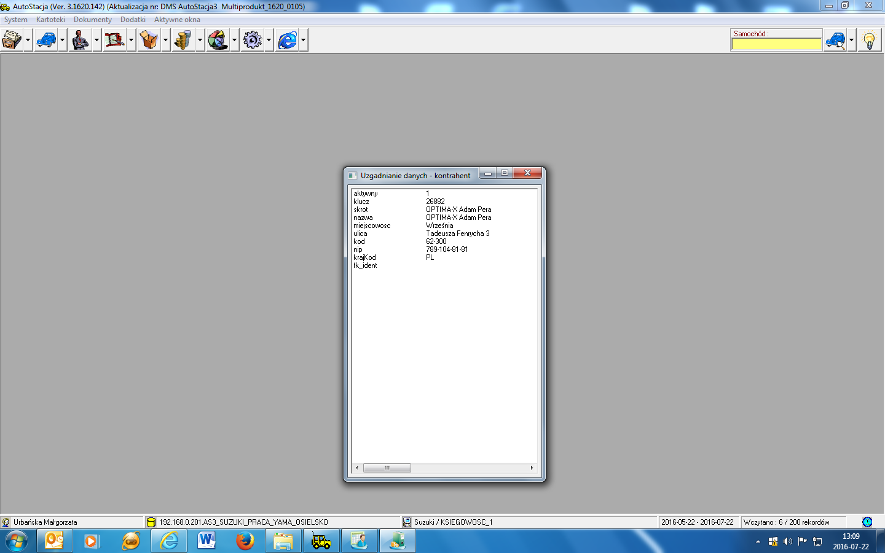Open the card file drawer toolbar icon
This screenshot has width=885, height=553.
coord(12,41)
